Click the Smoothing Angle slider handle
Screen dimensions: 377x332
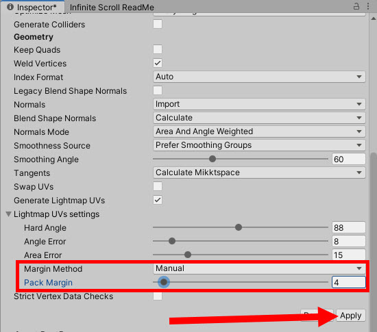pyautogui.click(x=212, y=159)
